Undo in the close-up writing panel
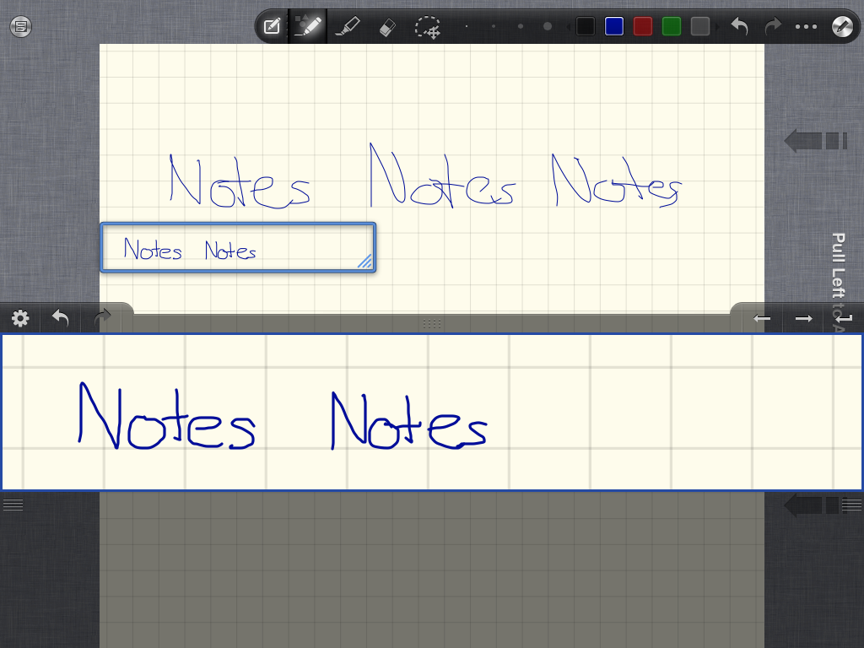The height and width of the screenshot is (648, 864). (x=60, y=318)
